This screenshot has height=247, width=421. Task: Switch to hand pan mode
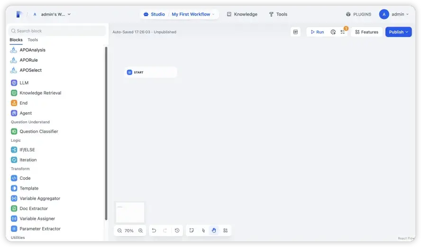point(214,230)
